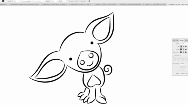Click the Document Setup button
Screen dimensions: 188x105
[x=73, y=1]
